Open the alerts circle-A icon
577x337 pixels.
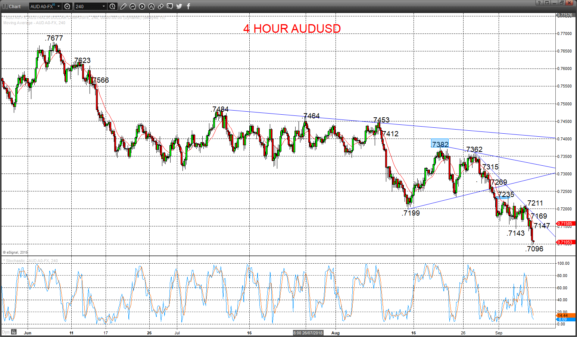[x=152, y=6]
